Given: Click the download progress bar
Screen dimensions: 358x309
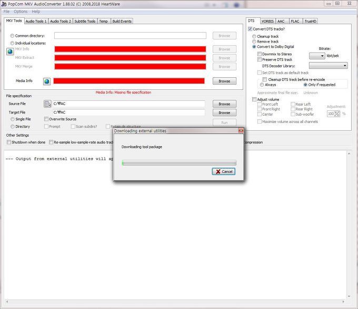Looking at the screenshot, I should click(x=179, y=163).
